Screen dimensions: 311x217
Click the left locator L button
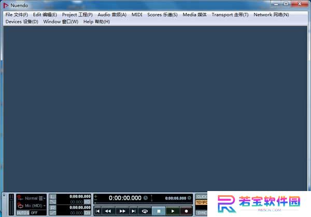(x=53, y=197)
